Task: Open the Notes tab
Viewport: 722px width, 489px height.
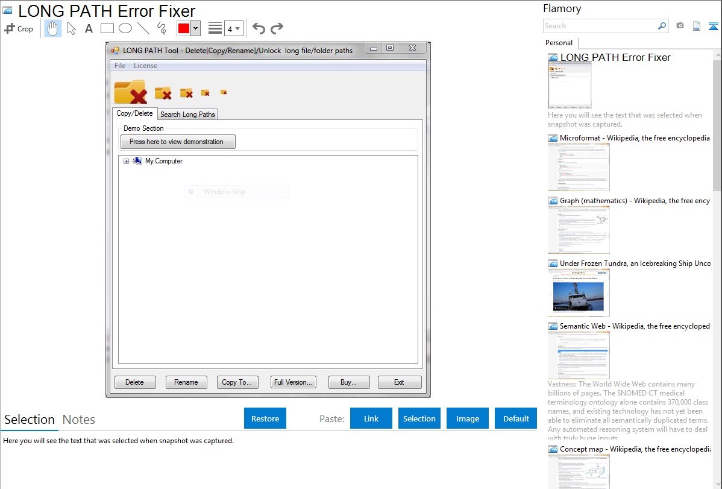Action: [79, 420]
